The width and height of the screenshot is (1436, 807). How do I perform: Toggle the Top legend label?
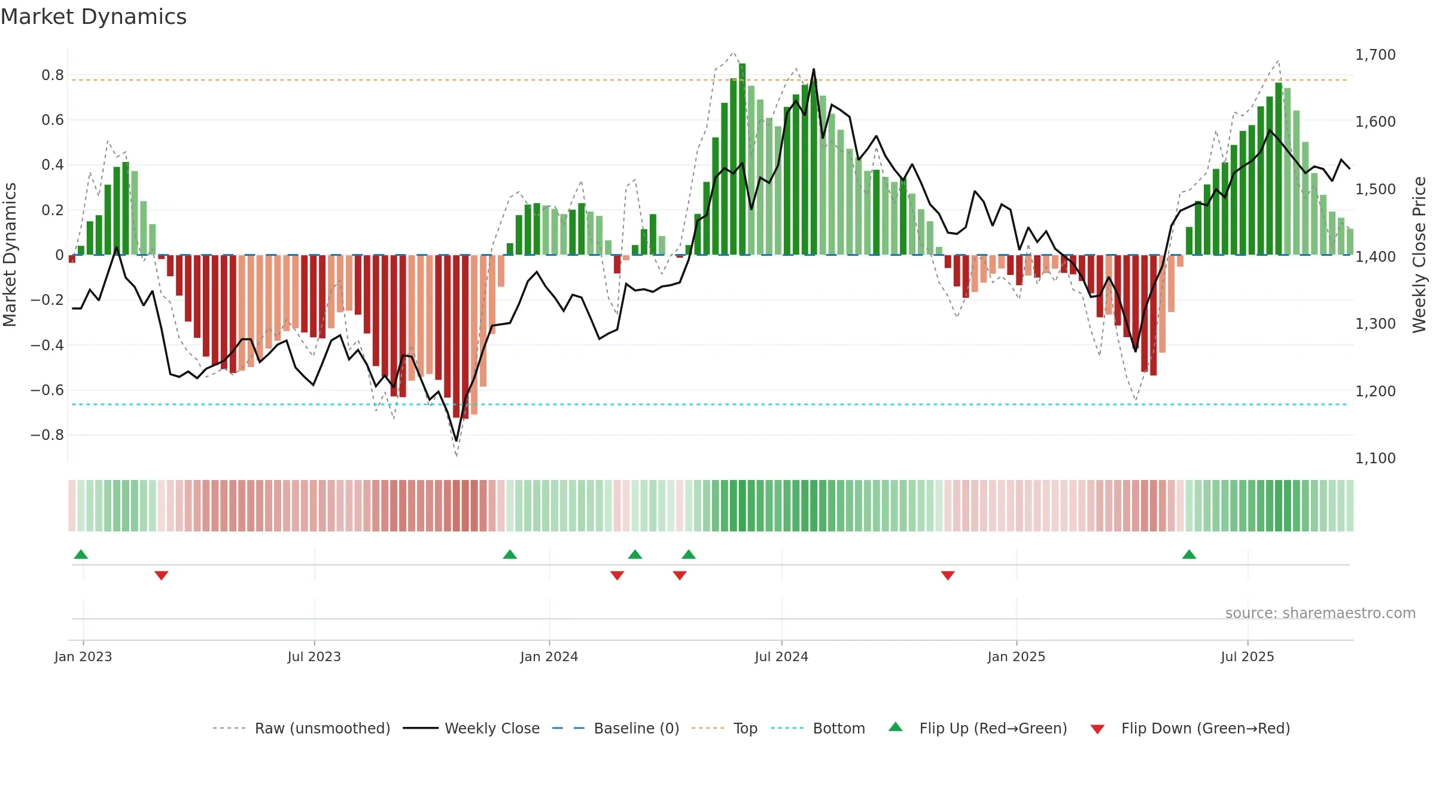[x=746, y=728]
